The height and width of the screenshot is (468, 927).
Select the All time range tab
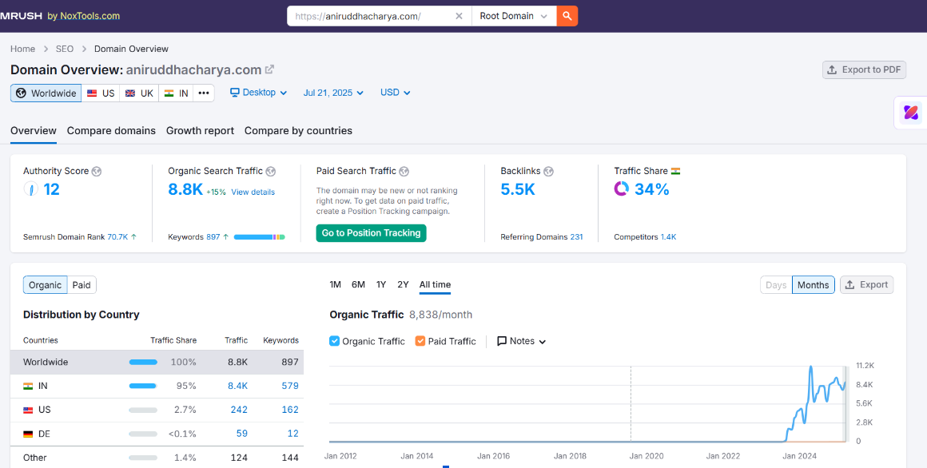click(x=435, y=285)
